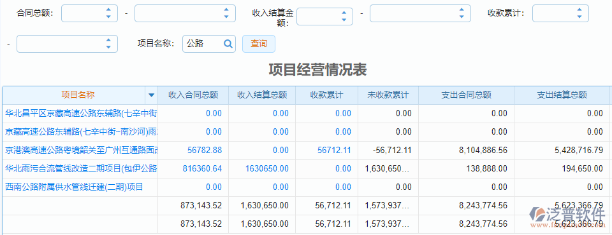The width and height of the screenshot is (612, 235).
Task: Click the 收款累计 column header
Action: pos(326,95)
